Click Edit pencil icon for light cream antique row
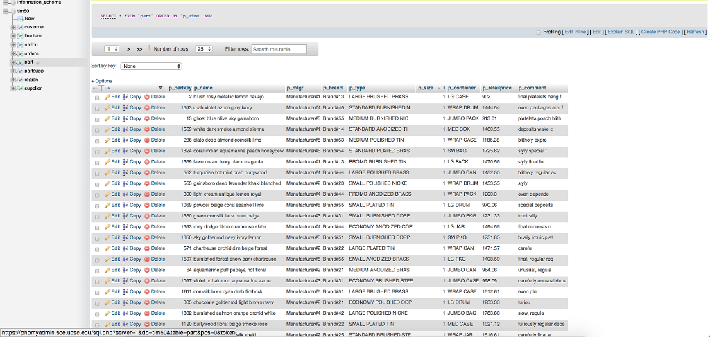 click(107, 194)
